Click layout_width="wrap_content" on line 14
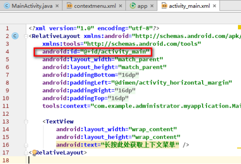Screen dimensions: 241x164 pyautogui.click(x=130, y=130)
